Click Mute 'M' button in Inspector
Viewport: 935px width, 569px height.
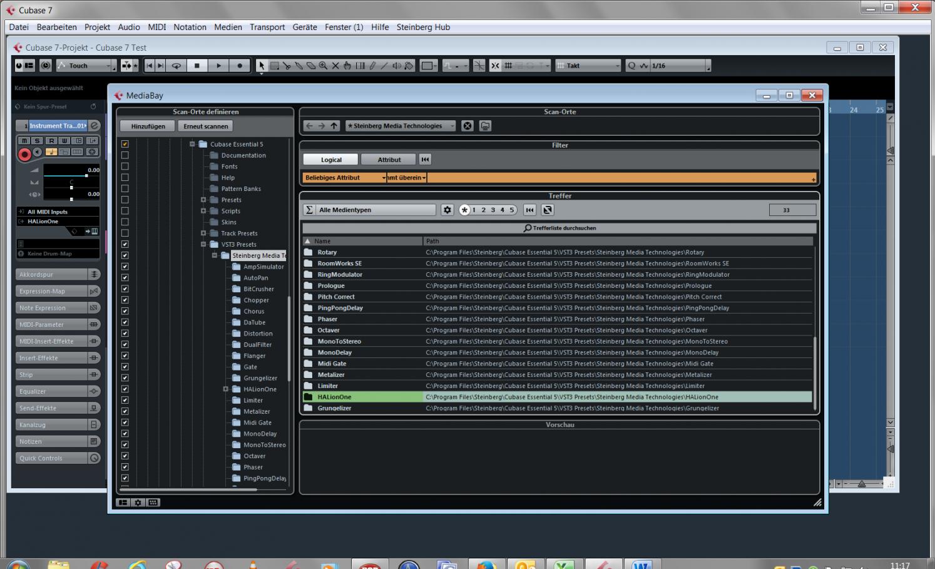click(x=24, y=141)
